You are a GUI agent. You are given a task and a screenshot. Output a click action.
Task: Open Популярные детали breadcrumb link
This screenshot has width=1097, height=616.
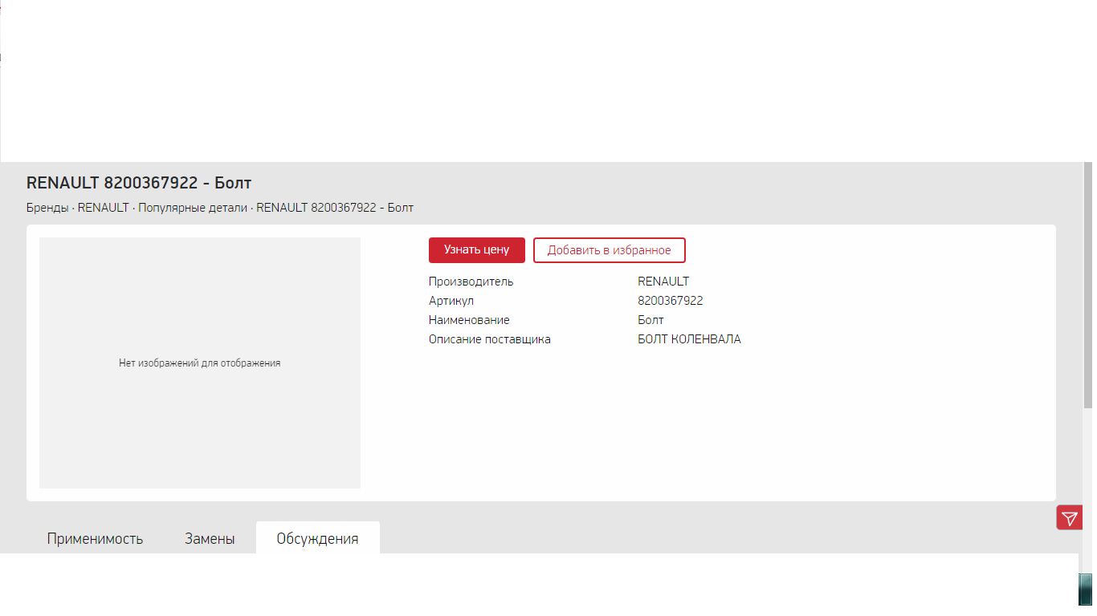click(193, 208)
